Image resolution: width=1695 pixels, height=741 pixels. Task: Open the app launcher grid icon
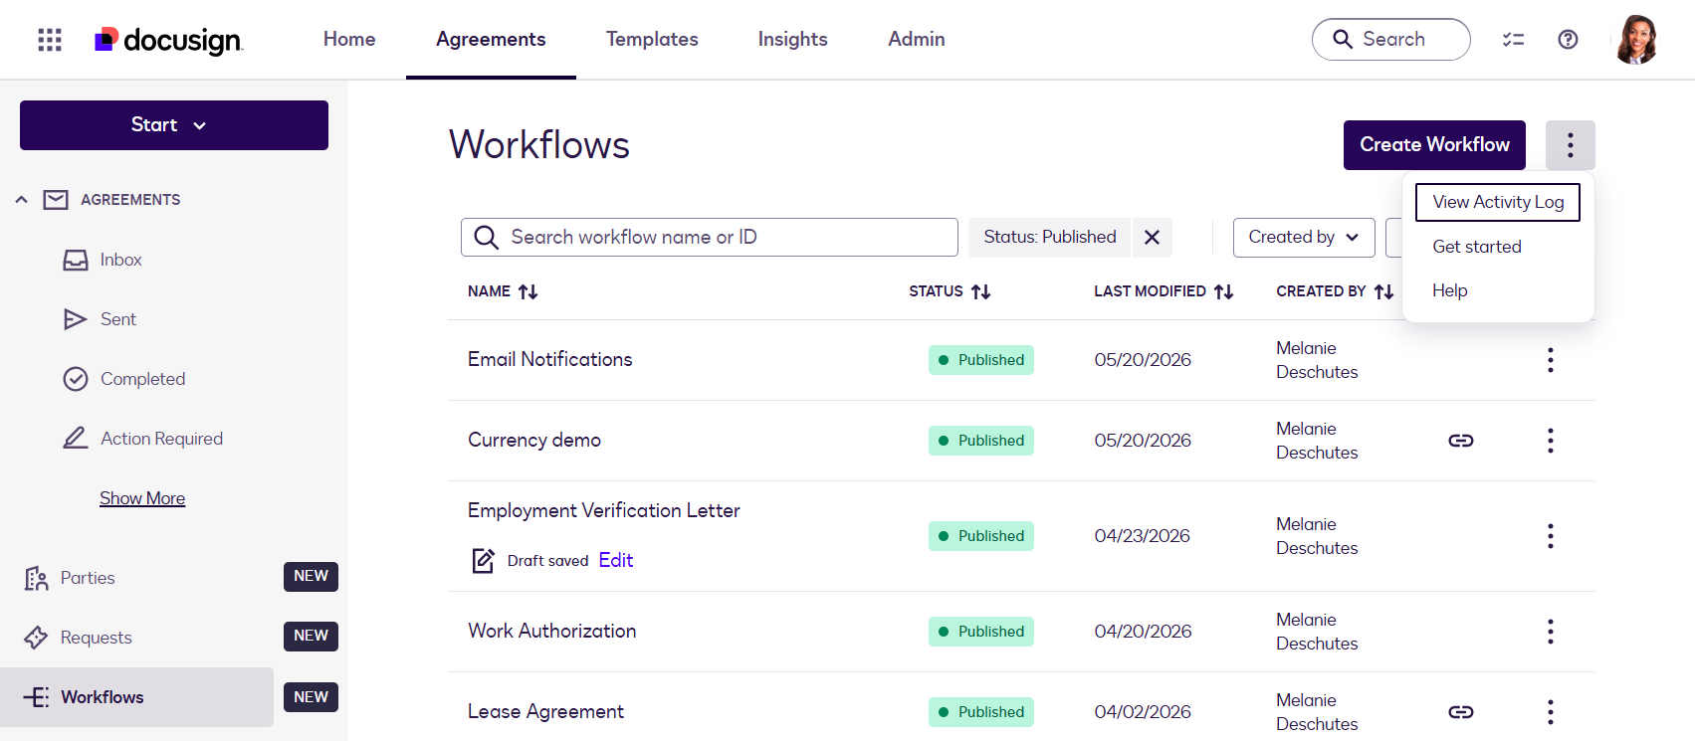point(50,40)
